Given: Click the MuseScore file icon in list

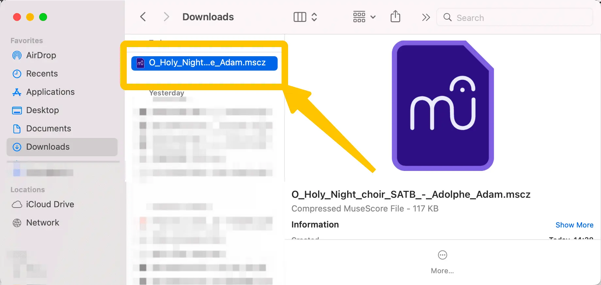Looking at the screenshot, I should tap(140, 63).
